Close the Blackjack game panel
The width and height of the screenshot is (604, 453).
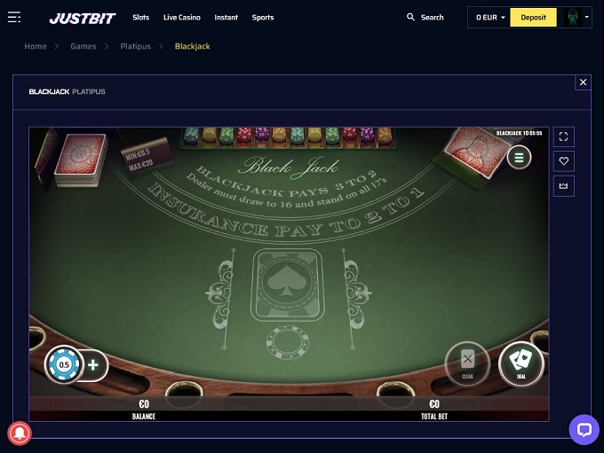coord(583,82)
